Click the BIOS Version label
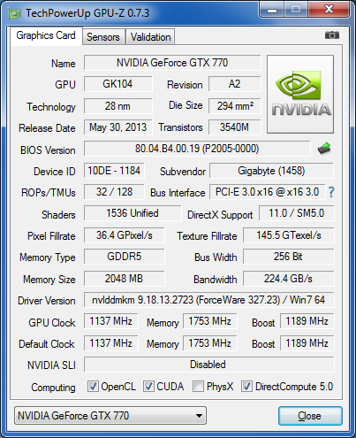The width and height of the screenshot is (356, 438). [48, 150]
